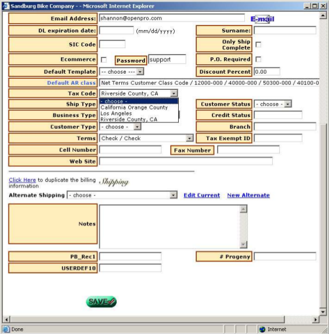
Task: Click the page vertical scrollbar down arrow
Action: (323, 311)
